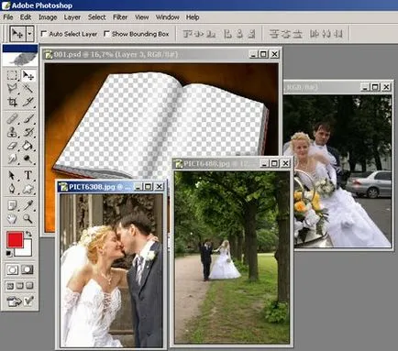This screenshot has height=351, width=398.
Task: Select the Dodge tool
Action: point(28,159)
